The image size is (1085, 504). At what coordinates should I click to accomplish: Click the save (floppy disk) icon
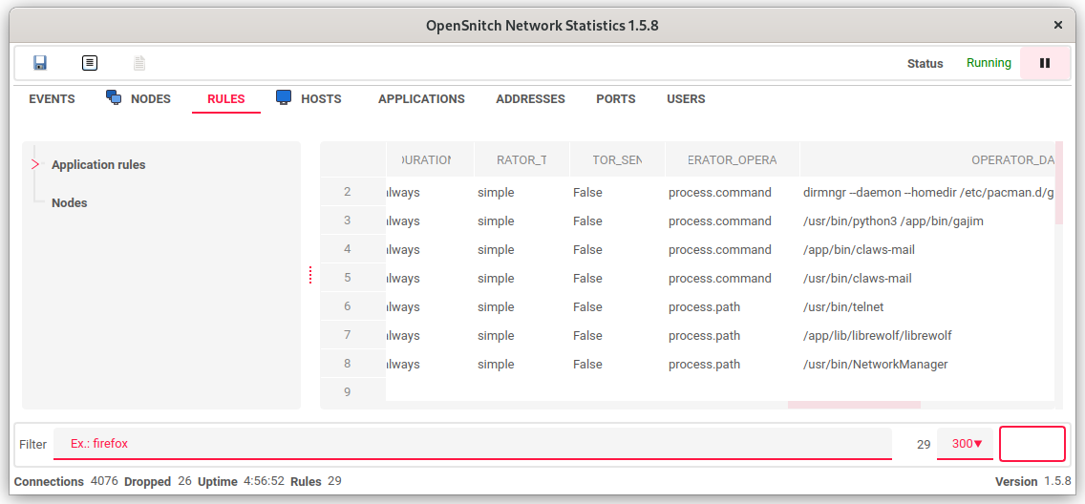click(40, 63)
